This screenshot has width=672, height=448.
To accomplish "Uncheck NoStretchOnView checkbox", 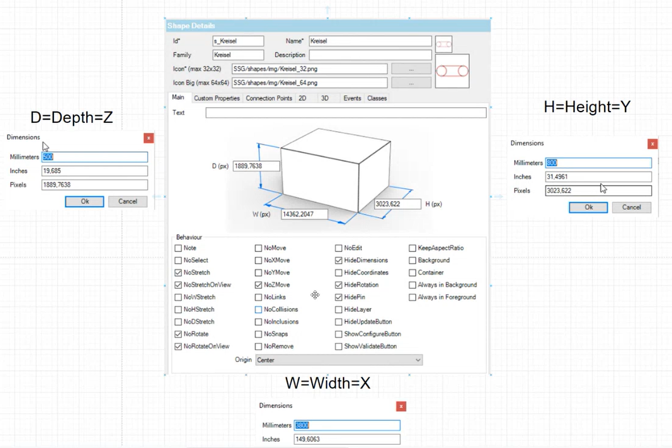I will pyautogui.click(x=178, y=285).
